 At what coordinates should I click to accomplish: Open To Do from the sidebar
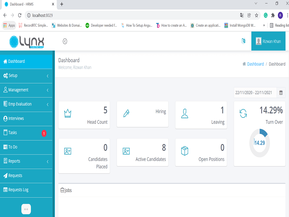pyautogui.click(x=26, y=147)
